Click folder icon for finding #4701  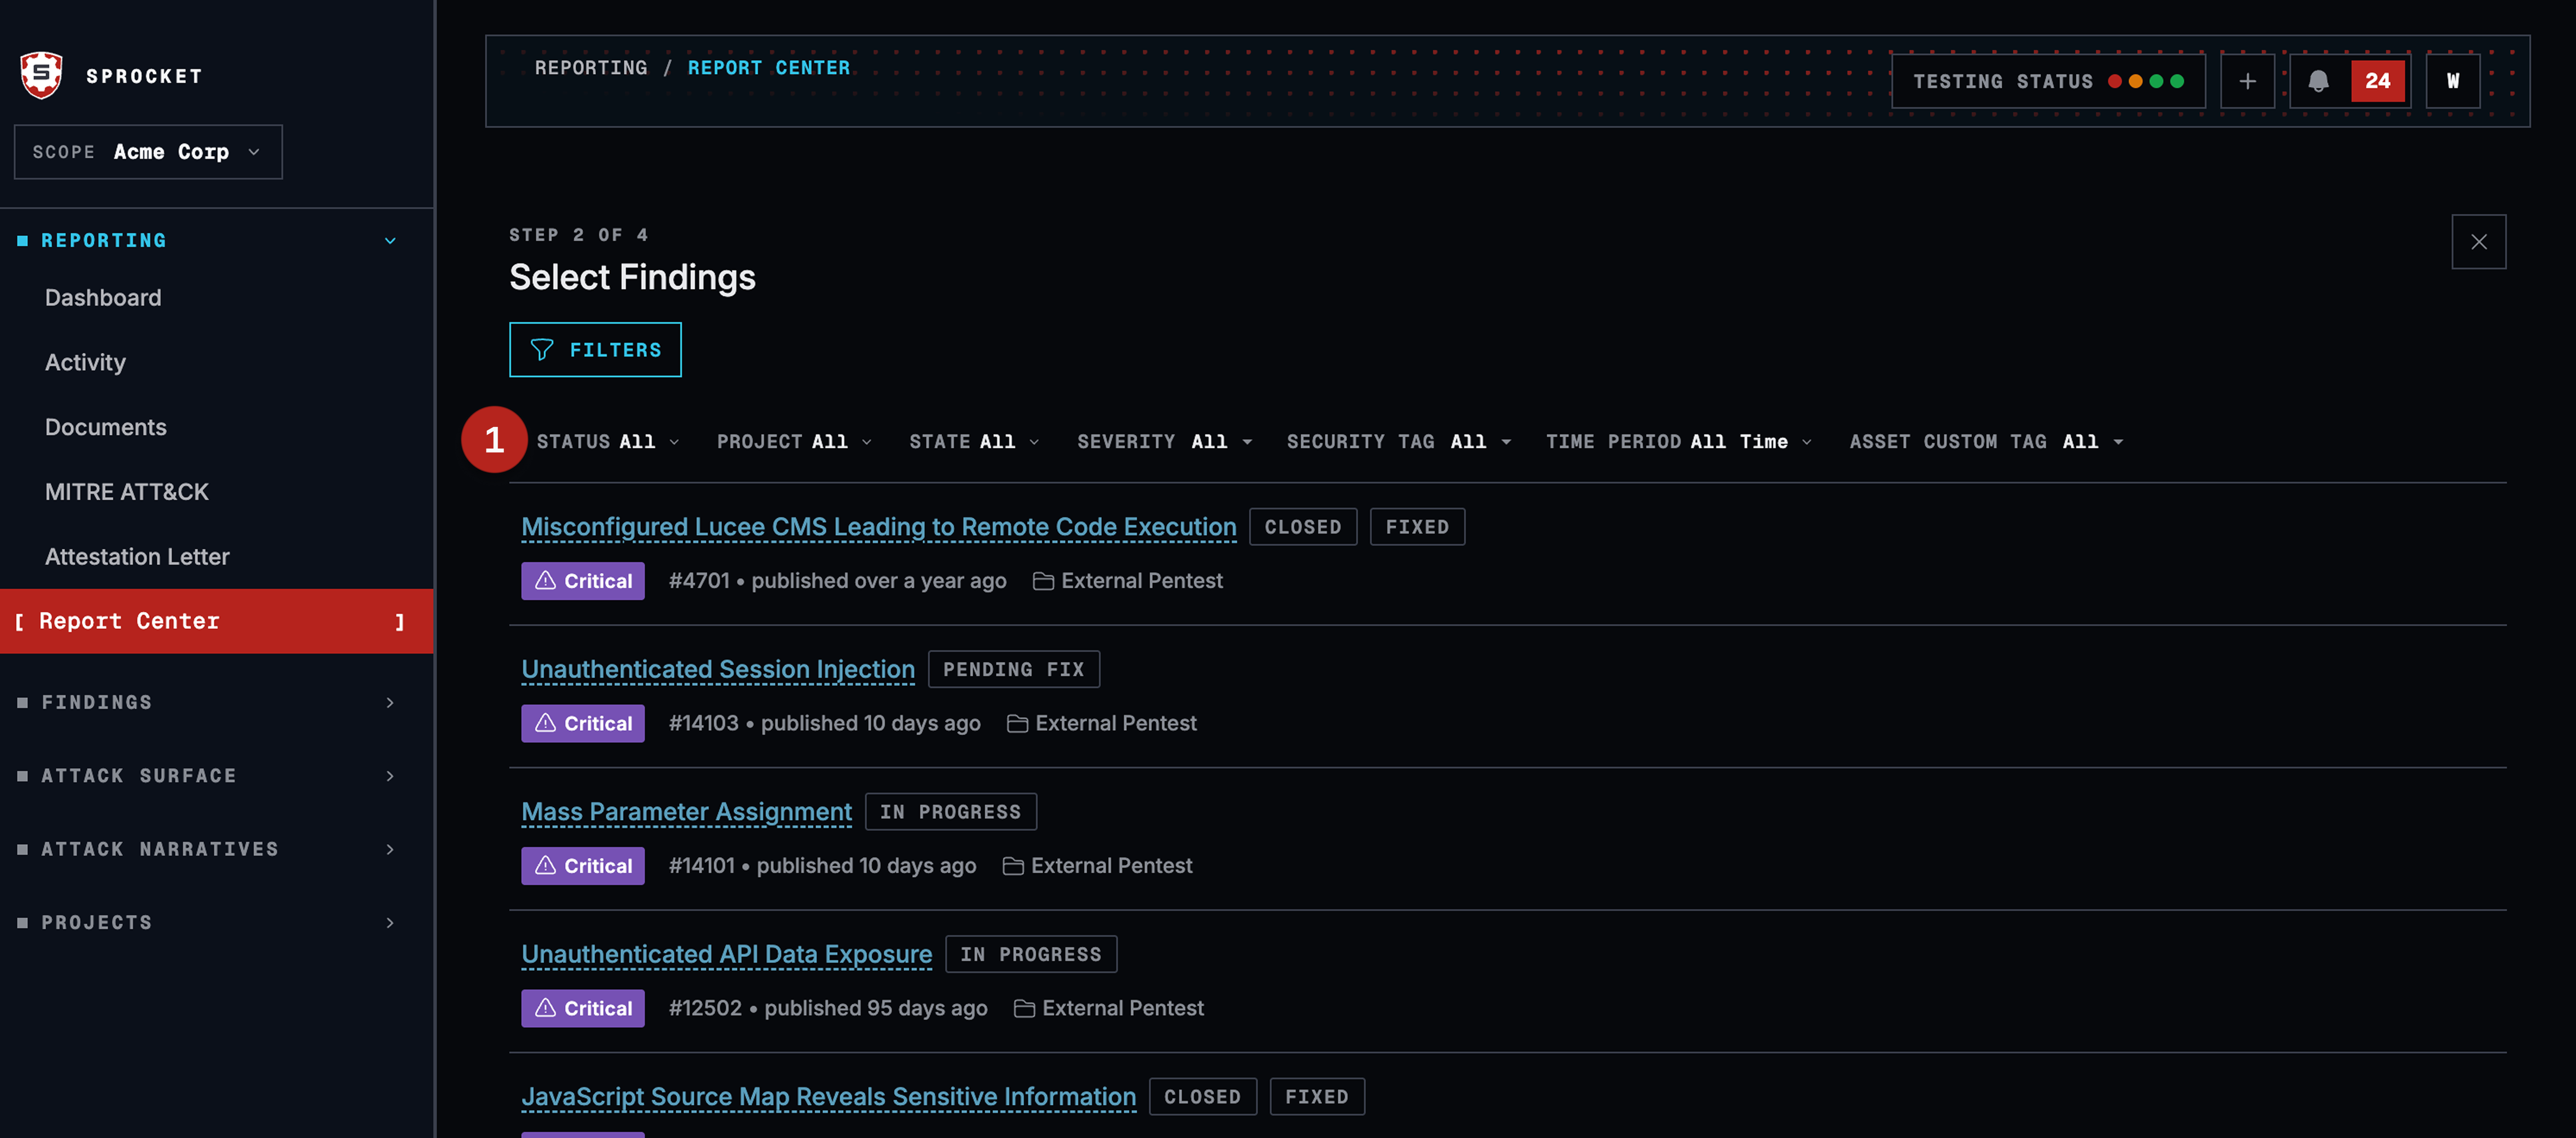[1043, 581]
